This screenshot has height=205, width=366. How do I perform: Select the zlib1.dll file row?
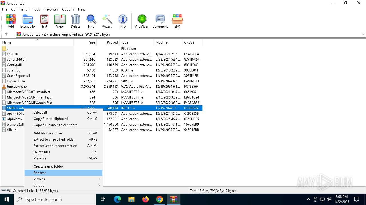[x=102, y=130]
